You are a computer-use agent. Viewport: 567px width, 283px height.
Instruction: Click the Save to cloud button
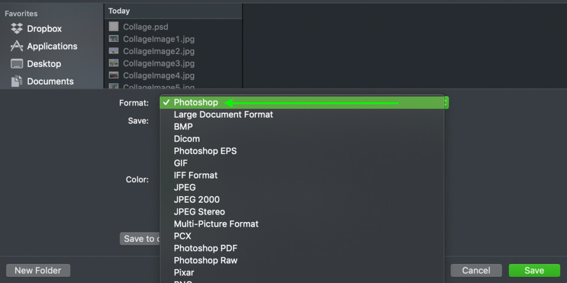[140, 239]
